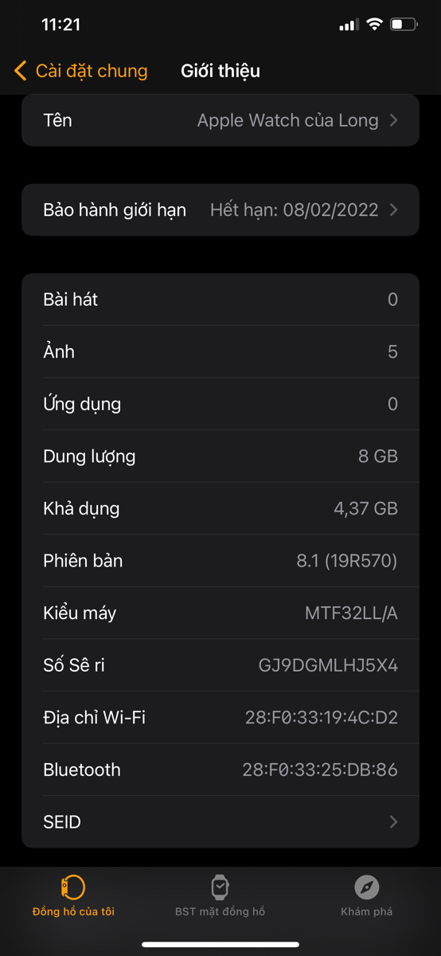The width and height of the screenshot is (441, 956).
Task: Tap the back chevron icon
Action: (x=21, y=71)
